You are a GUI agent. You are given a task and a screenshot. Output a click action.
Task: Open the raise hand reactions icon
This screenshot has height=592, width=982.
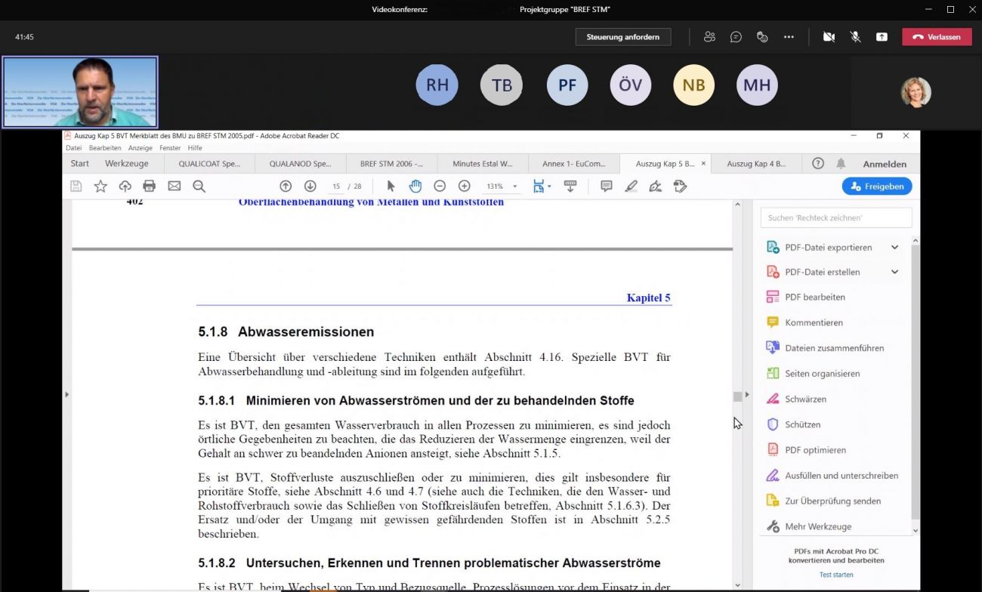pyautogui.click(x=762, y=36)
